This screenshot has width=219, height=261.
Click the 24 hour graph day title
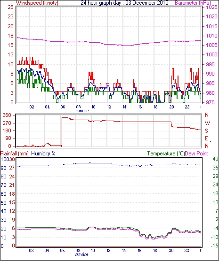(x=125, y=3)
